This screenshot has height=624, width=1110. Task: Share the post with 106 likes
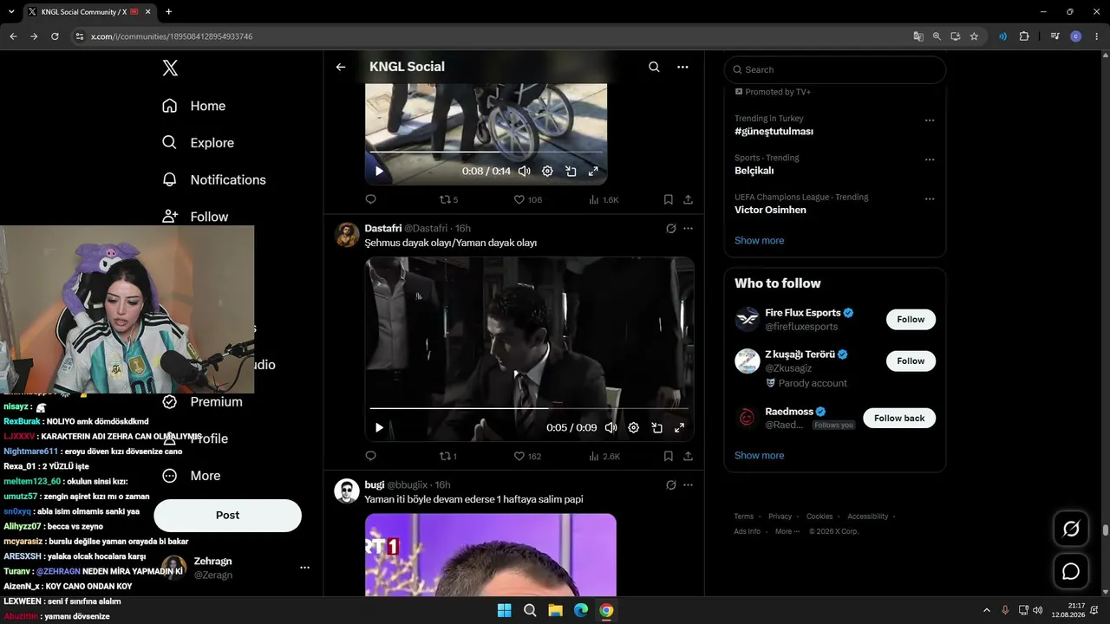coord(688,199)
